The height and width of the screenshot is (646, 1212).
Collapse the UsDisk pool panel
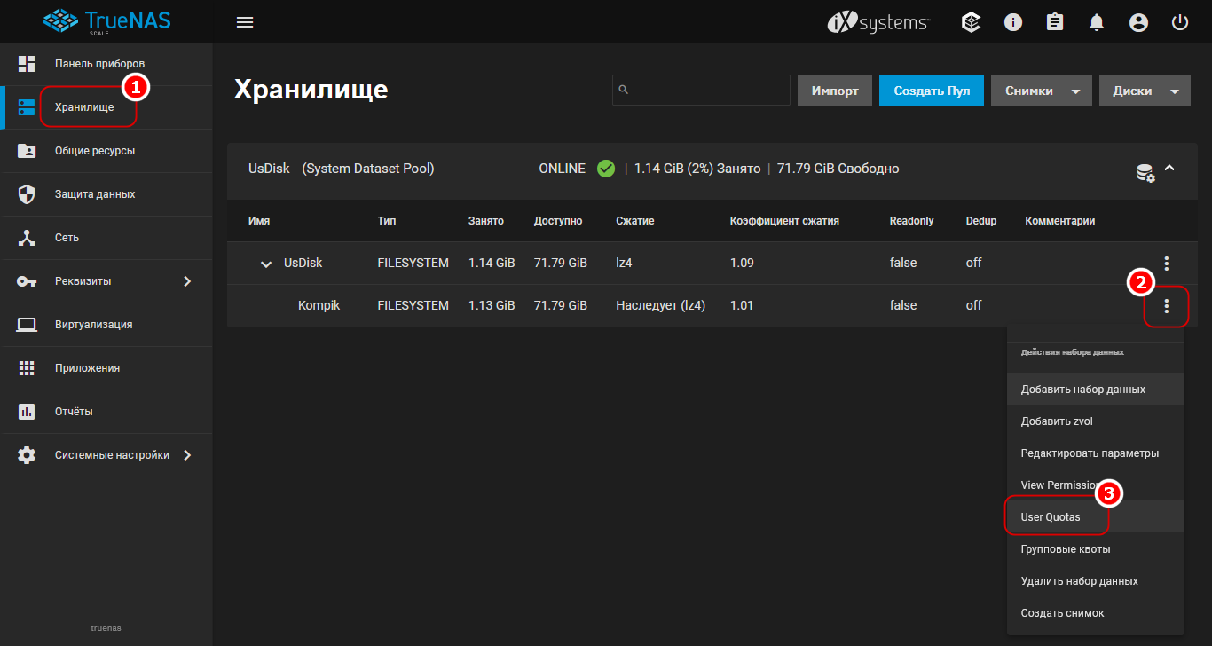(x=1169, y=169)
